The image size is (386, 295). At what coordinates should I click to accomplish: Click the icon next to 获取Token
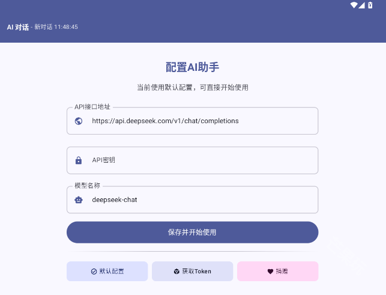pyautogui.click(x=176, y=272)
